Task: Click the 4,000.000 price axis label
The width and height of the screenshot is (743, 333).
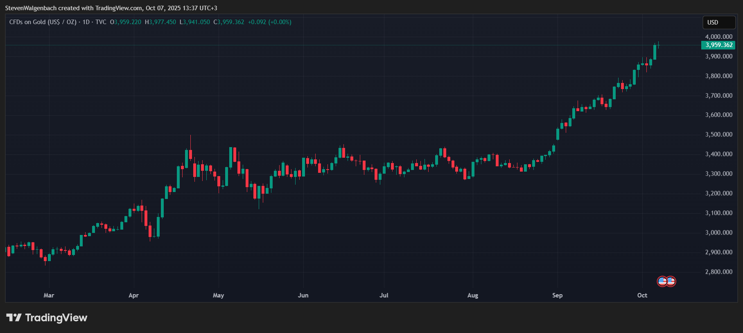Action: (x=719, y=37)
